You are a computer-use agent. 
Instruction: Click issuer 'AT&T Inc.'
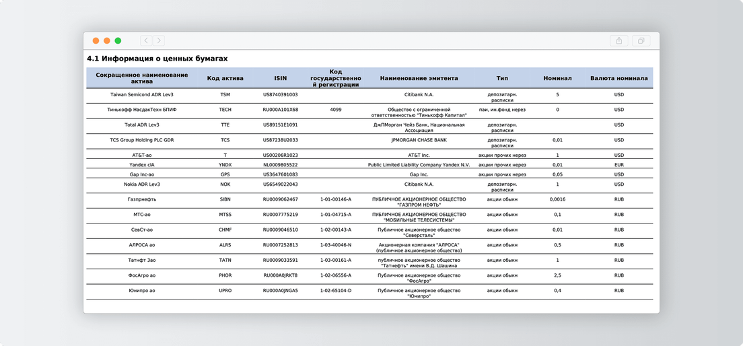[x=419, y=155]
